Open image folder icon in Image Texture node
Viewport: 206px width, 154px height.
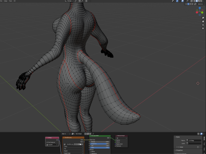pos(80,144)
